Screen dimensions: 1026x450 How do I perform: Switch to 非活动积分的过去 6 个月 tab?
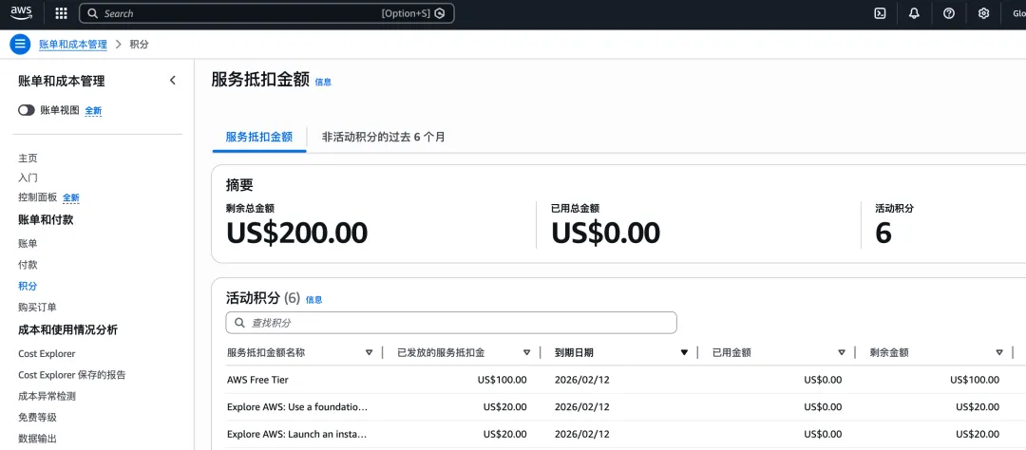pyautogui.click(x=383, y=137)
